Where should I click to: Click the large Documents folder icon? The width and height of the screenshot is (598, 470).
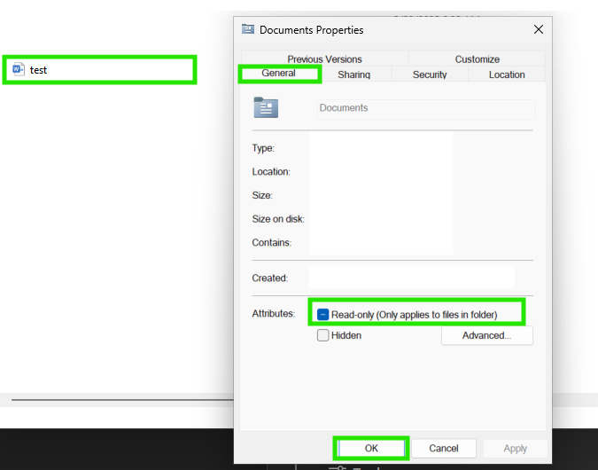coord(266,107)
